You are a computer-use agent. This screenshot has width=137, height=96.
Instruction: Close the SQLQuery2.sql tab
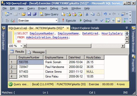click(68, 28)
